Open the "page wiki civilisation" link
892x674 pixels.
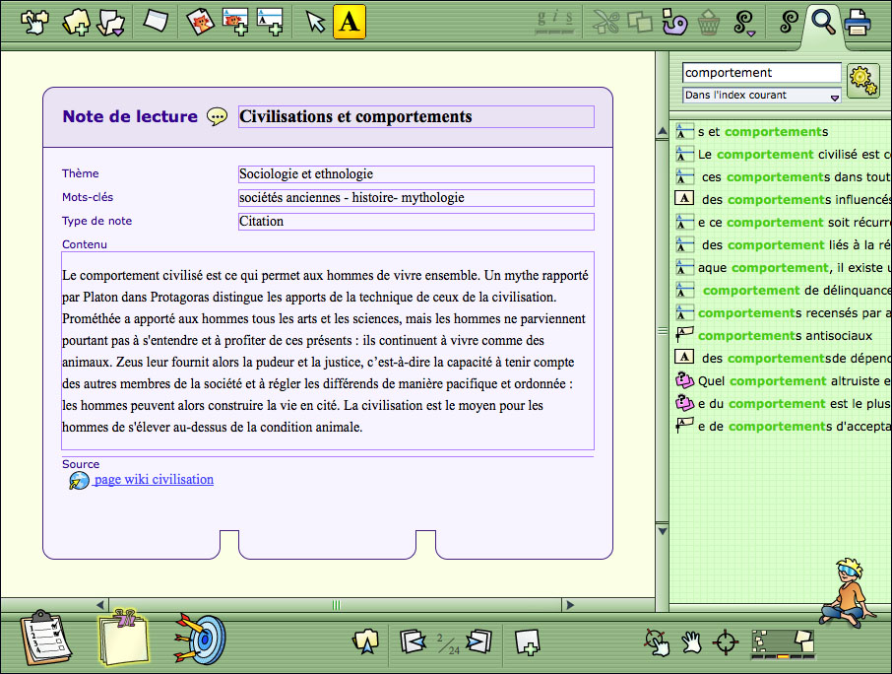154,479
